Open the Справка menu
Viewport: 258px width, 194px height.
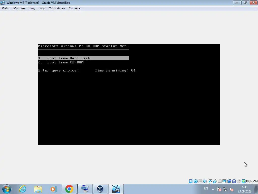[x=75, y=8]
